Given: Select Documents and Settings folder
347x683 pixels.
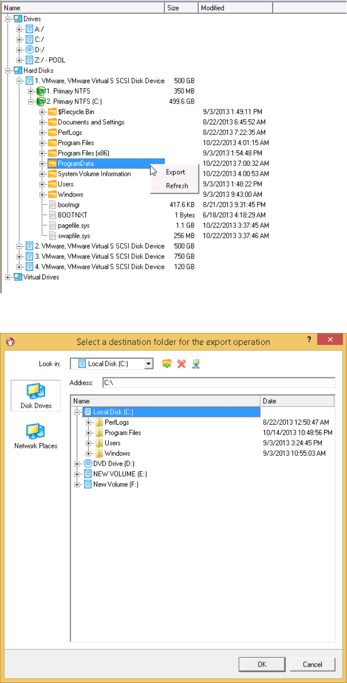Looking at the screenshot, I should coord(91,122).
